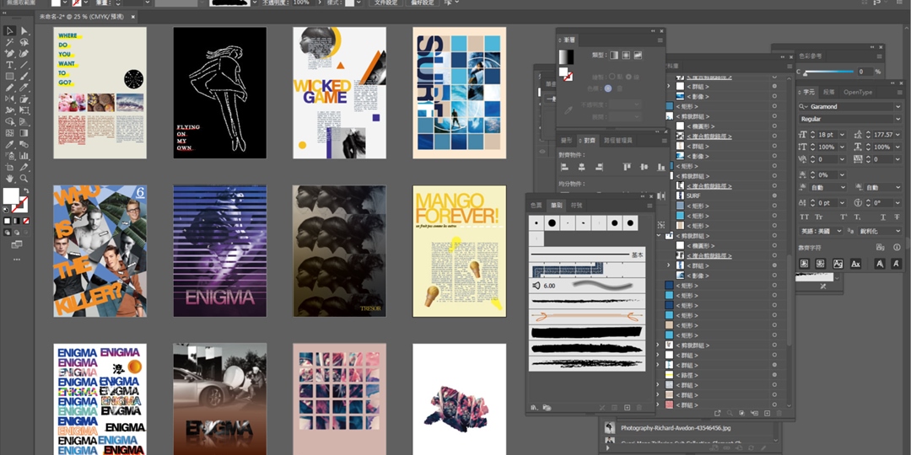The height and width of the screenshot is (455, 911).
Task: Click the MANGO FOREVER poster artboard
Action: (x=459, y=251)
